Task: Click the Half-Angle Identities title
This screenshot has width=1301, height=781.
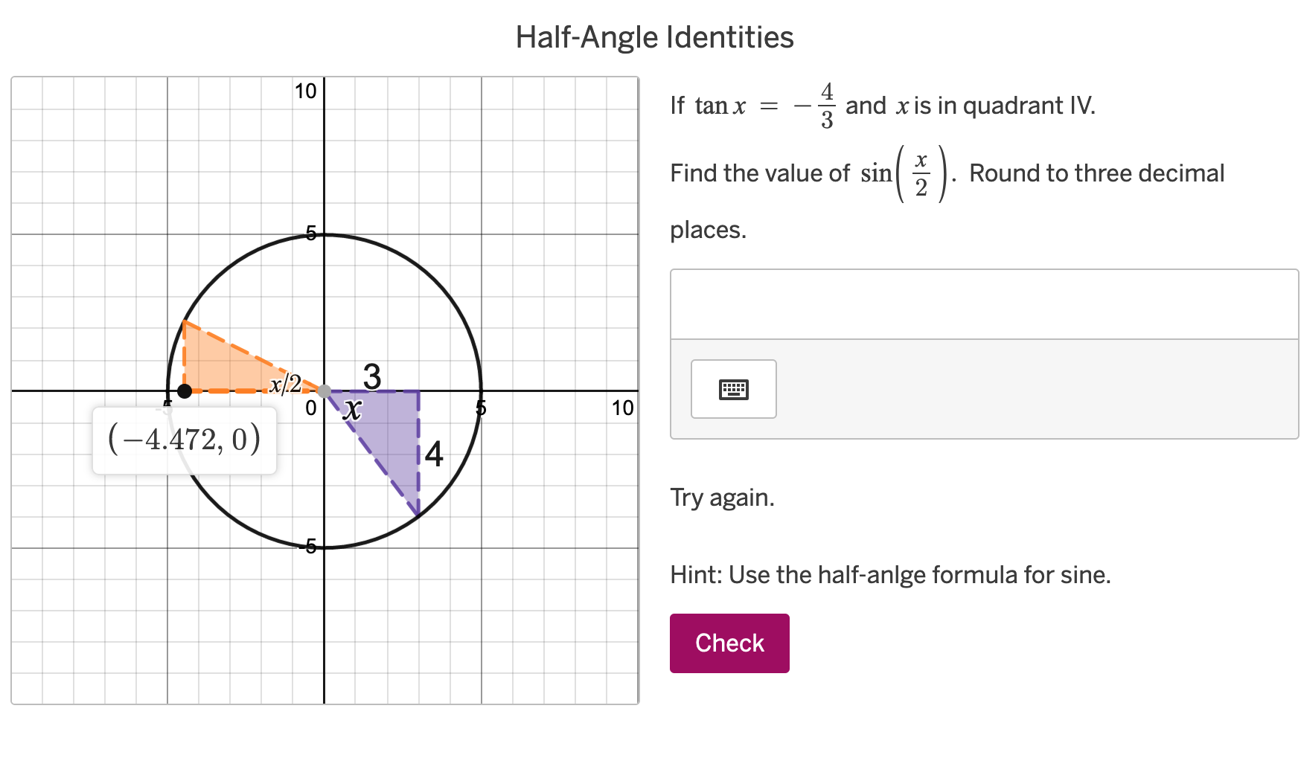Action: 653,36
